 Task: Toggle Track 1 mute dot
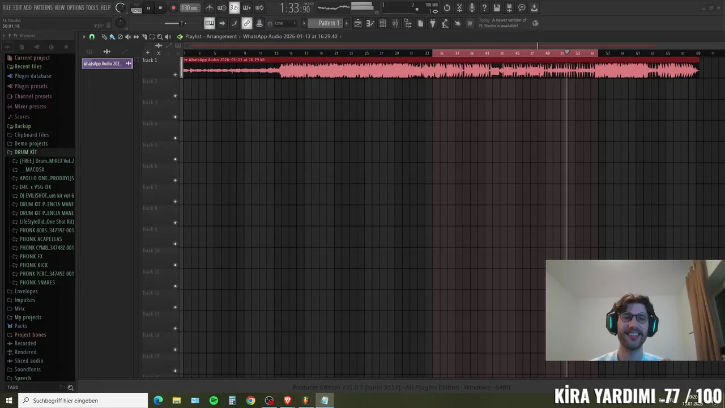pyautogui.click(x=175, y=74)
